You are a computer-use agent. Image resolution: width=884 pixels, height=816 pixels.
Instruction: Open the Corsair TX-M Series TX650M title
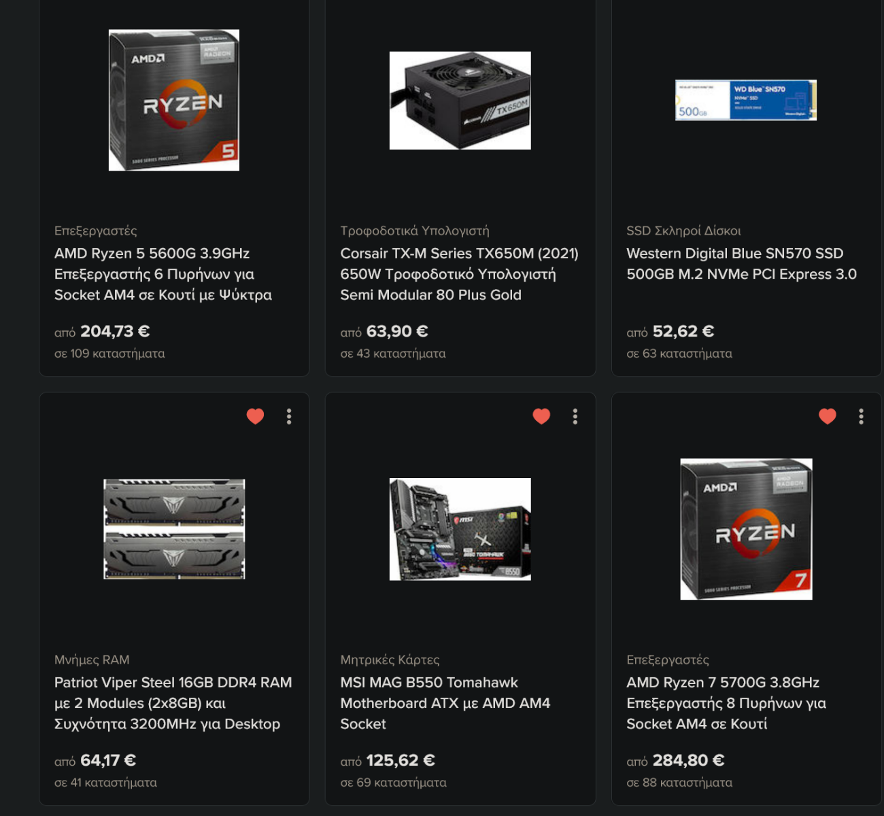(460, 274)
